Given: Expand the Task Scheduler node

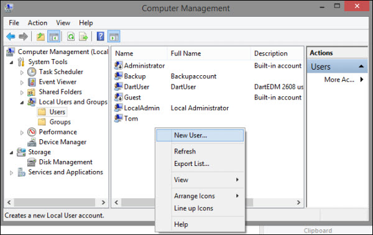Looking at the screenshot, I should click(22, 72).
